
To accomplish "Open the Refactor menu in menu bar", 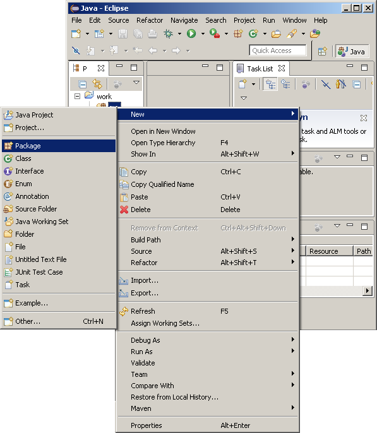I will (x=150, y=20).
